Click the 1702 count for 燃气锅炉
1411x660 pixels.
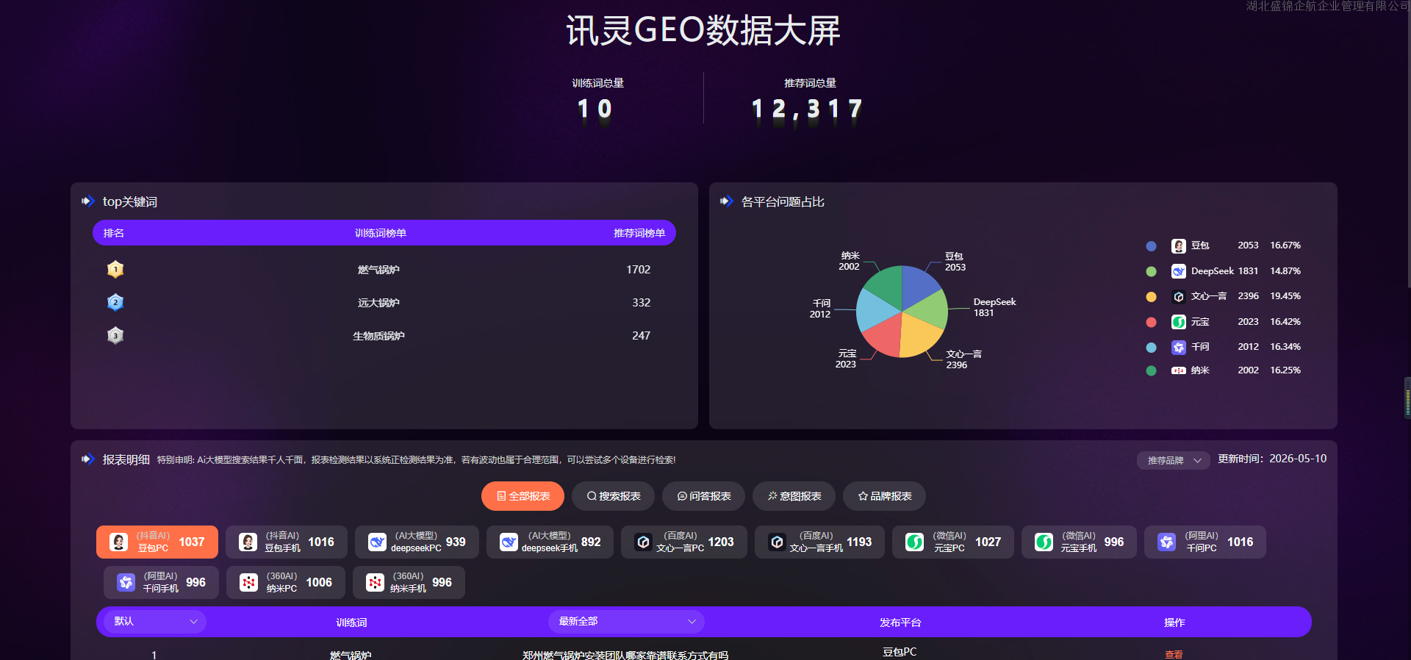639,270
